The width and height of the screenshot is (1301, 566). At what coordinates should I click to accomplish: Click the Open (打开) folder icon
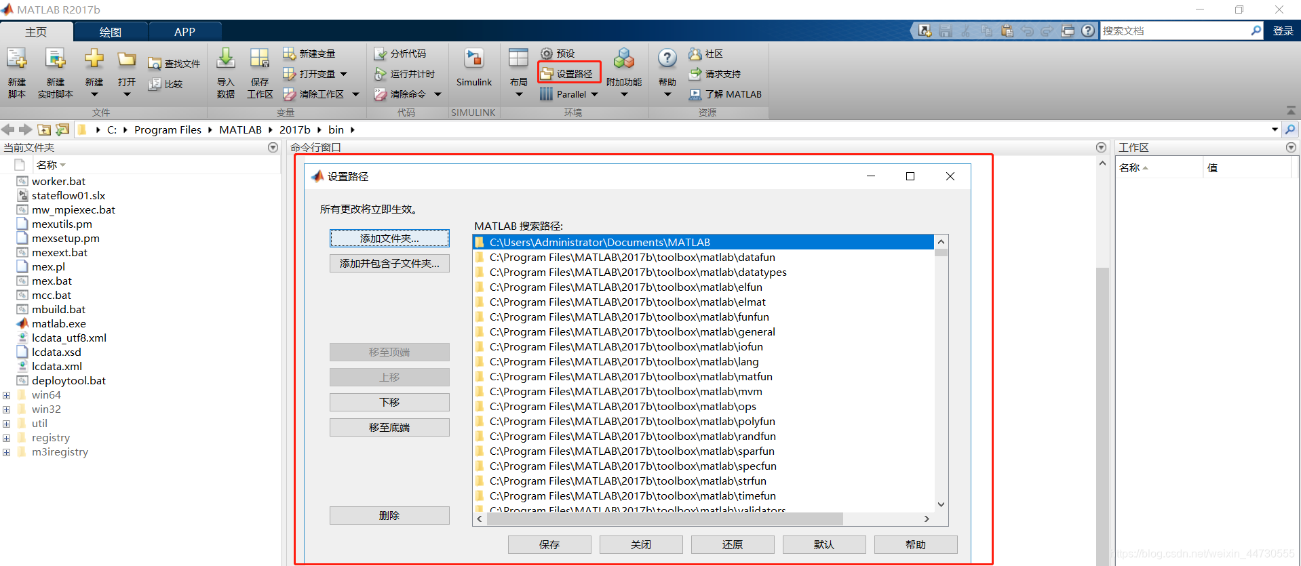point(126,59)
